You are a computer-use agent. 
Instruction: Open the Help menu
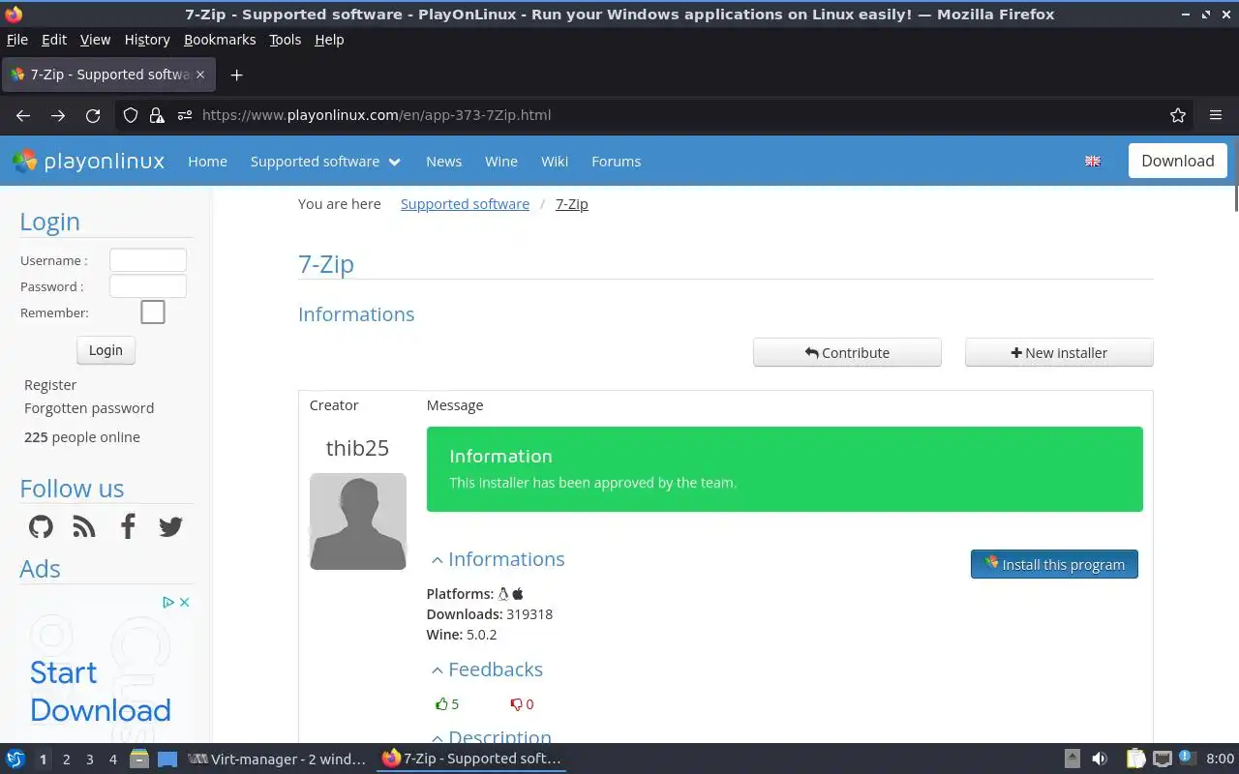click(x=329, y=40)
